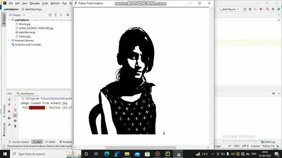Image resolution: width=282 pixels, height=158 pixels.
Task: Select Scratches and Consoles node
Action: click(28, 45)
